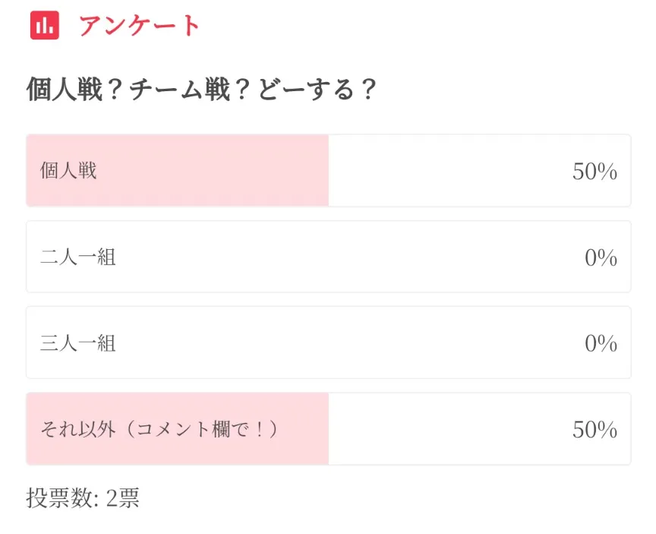Click the empty middle of 三人一組 row
The width and height of the screenshot is (656, 534).
tap(342, 343)
